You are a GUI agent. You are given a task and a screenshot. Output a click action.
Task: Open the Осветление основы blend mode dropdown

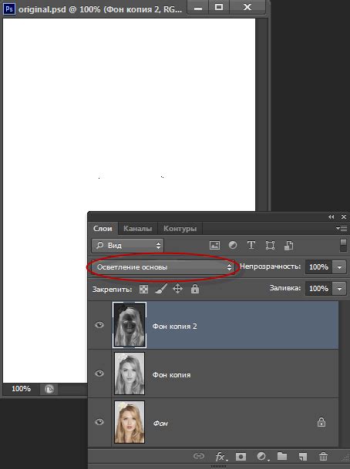163,267
